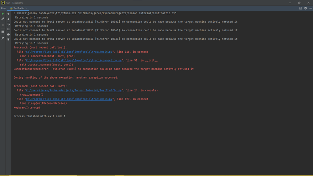Open TestTraffic.py line 24 link
This screenshot has height=176, width=313.
tap(74, 91)
